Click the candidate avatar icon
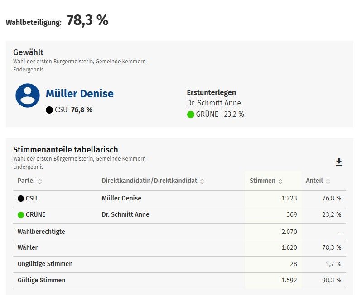The width and height of the screenshot is (357, 295). [28, 95]
